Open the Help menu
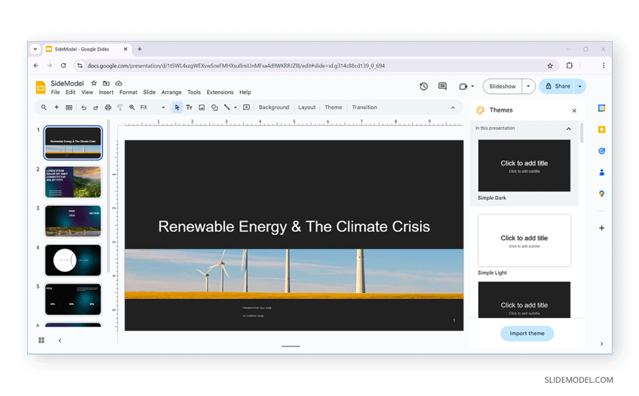 (245, 92)
